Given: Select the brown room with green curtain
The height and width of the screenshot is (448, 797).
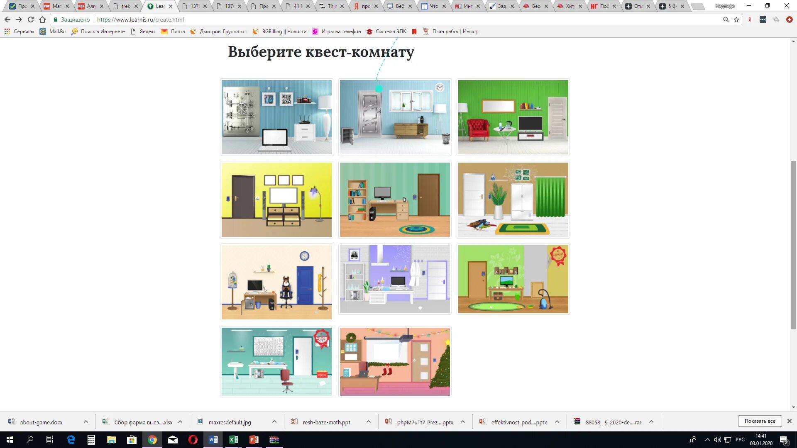Looking at the screenshot, I should coord(513,200).
